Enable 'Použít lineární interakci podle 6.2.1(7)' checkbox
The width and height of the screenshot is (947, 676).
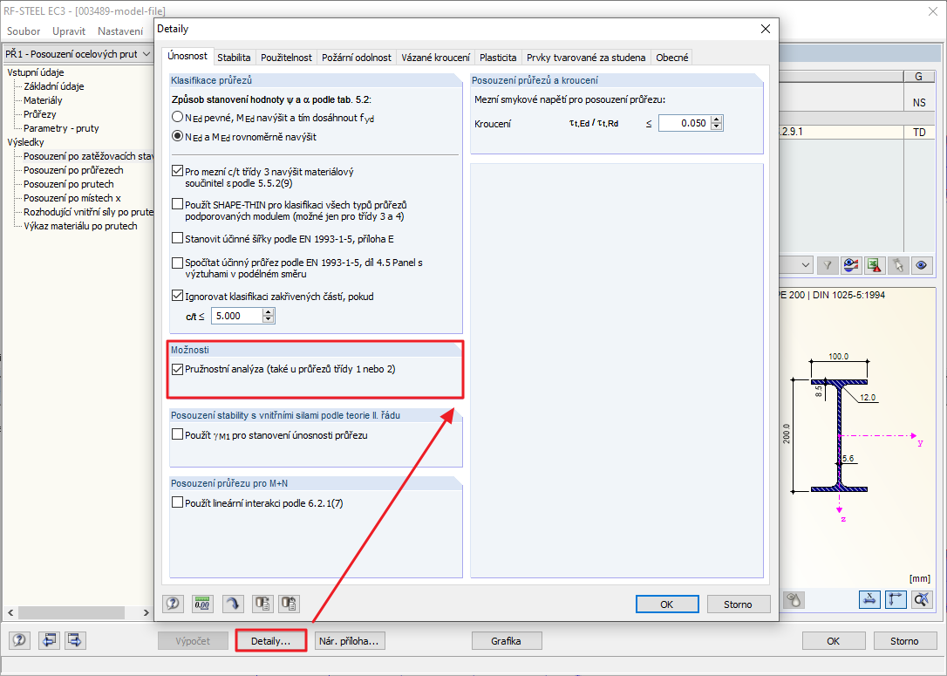tap(178, 502)
